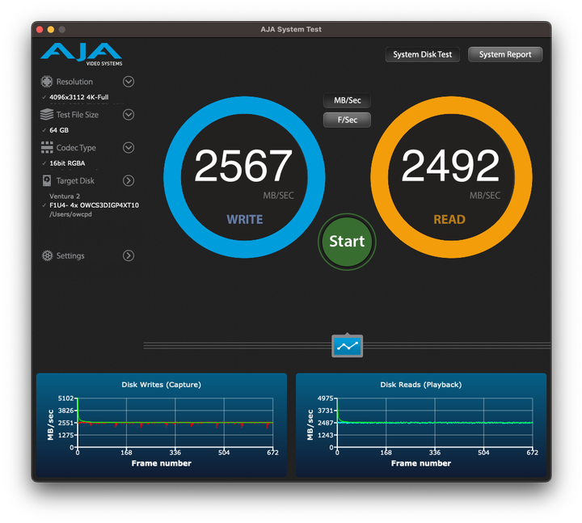Click the AJA Video Systems logo
The width and height of the screenshot is (582, 523).
pyautogui.click(x=81, y=55)
